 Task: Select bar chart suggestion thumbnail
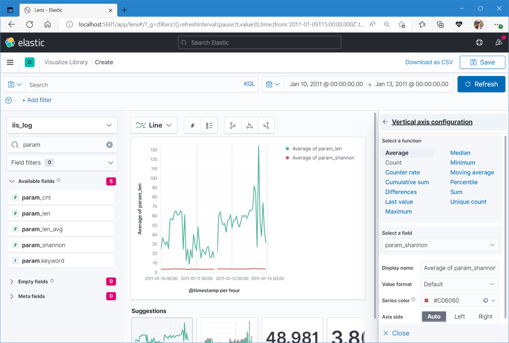click(227, 330)
